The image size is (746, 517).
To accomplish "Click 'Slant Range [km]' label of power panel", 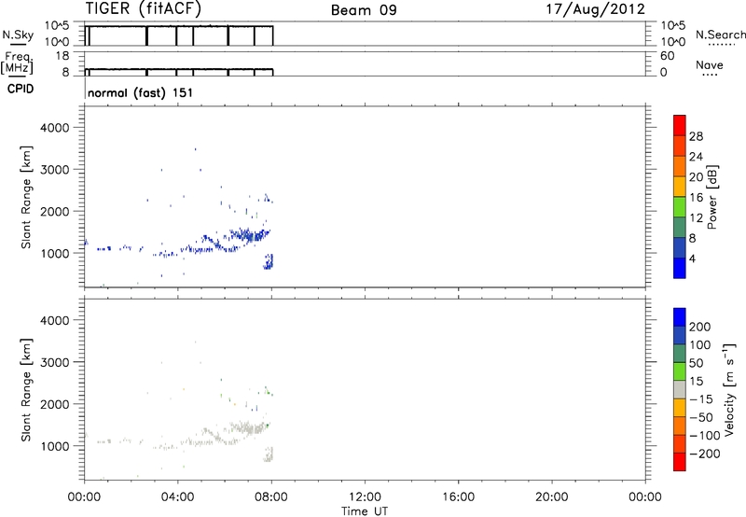I will tap(26, 197).
